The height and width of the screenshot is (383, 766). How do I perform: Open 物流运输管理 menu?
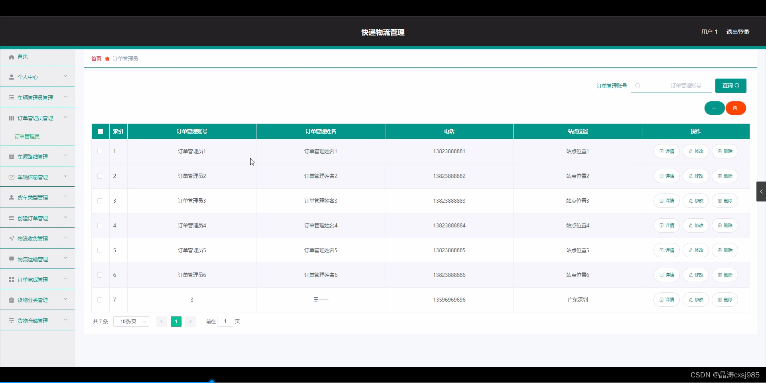click(x=38, y=259)
